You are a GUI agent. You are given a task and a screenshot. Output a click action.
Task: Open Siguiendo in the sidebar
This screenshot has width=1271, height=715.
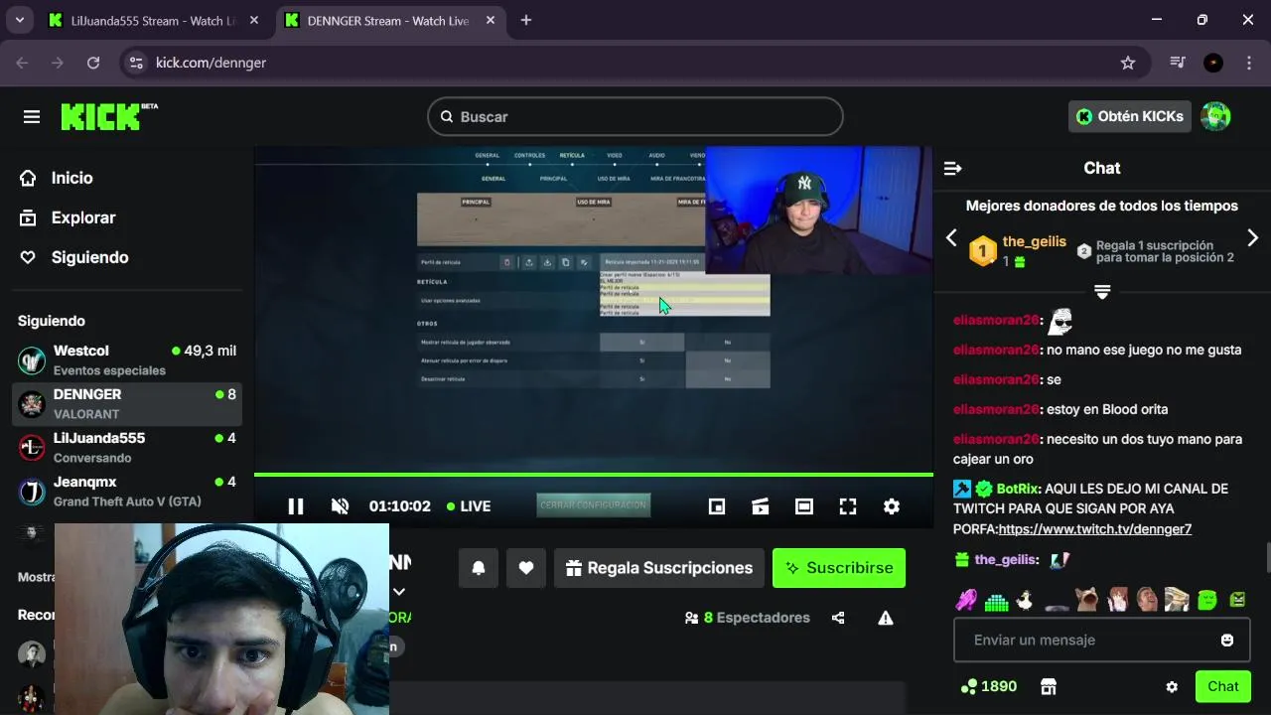[x=89, y=257]
